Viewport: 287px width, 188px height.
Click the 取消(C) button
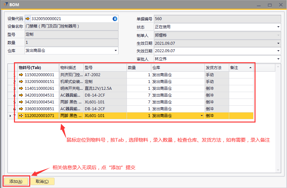(x=42, y=182)
